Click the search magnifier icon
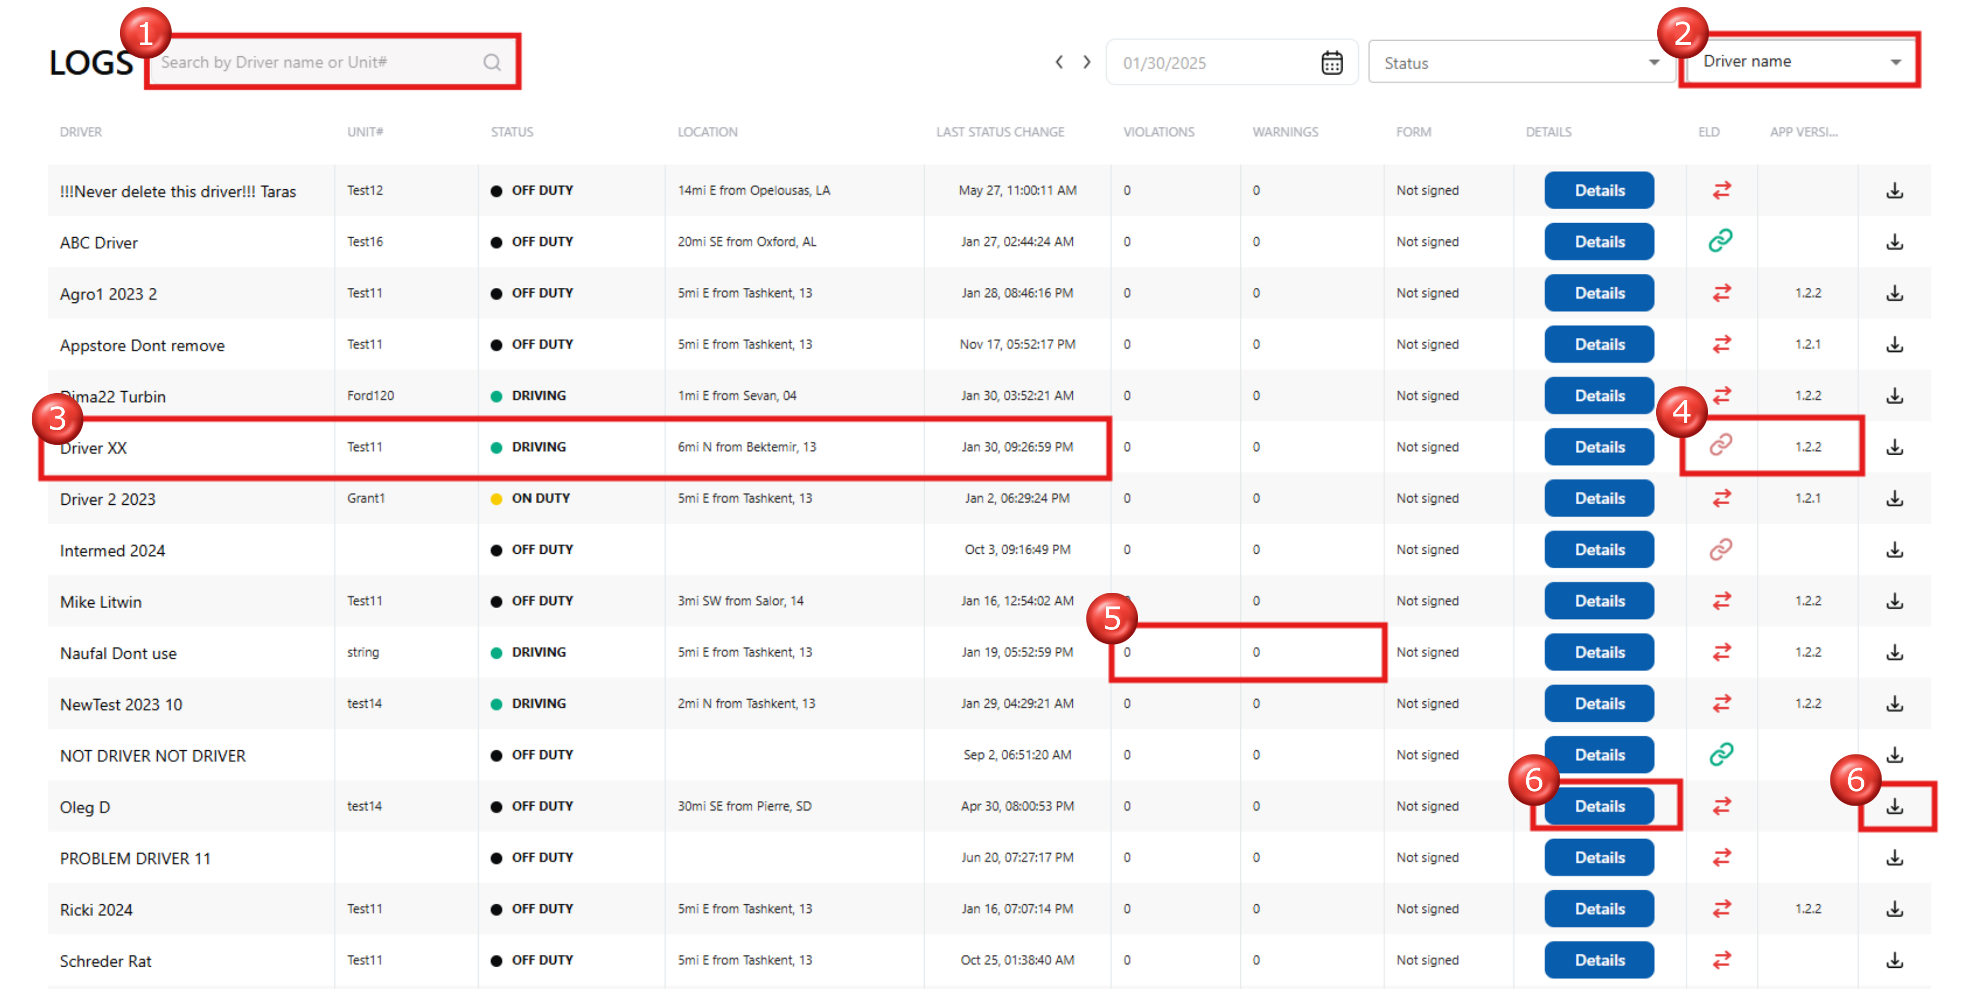Screen dimensions: 1975x997 coord(492,62)
